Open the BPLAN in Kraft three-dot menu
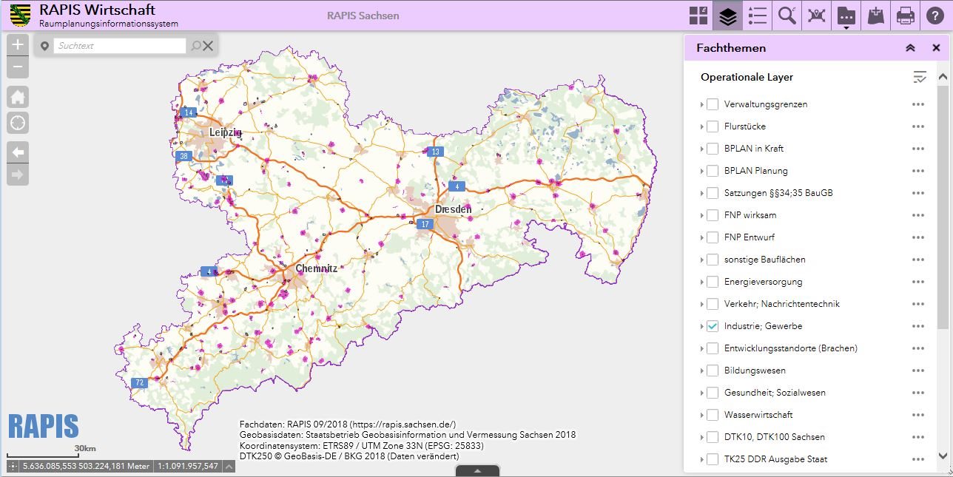Viewport: 953px width, 477px height. coord(918,149)
